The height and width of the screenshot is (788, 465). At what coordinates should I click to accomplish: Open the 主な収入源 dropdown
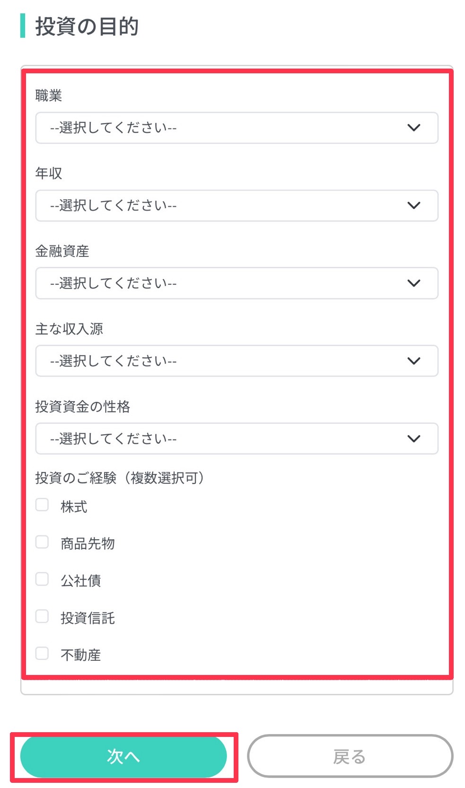point(237,361)
